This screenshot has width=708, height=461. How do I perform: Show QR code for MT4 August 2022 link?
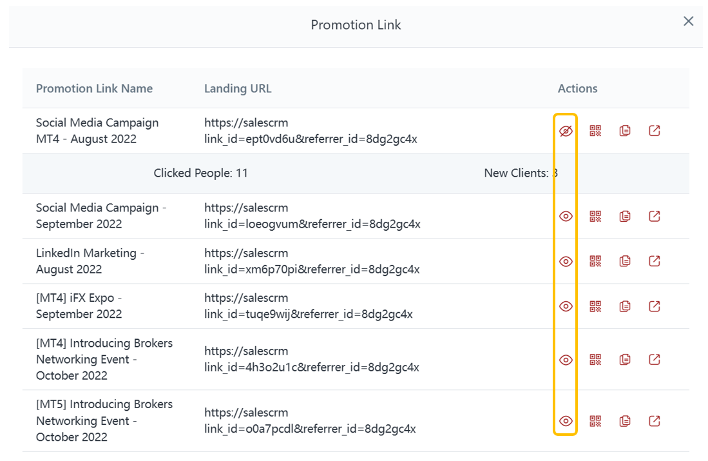tap(595, 131)
